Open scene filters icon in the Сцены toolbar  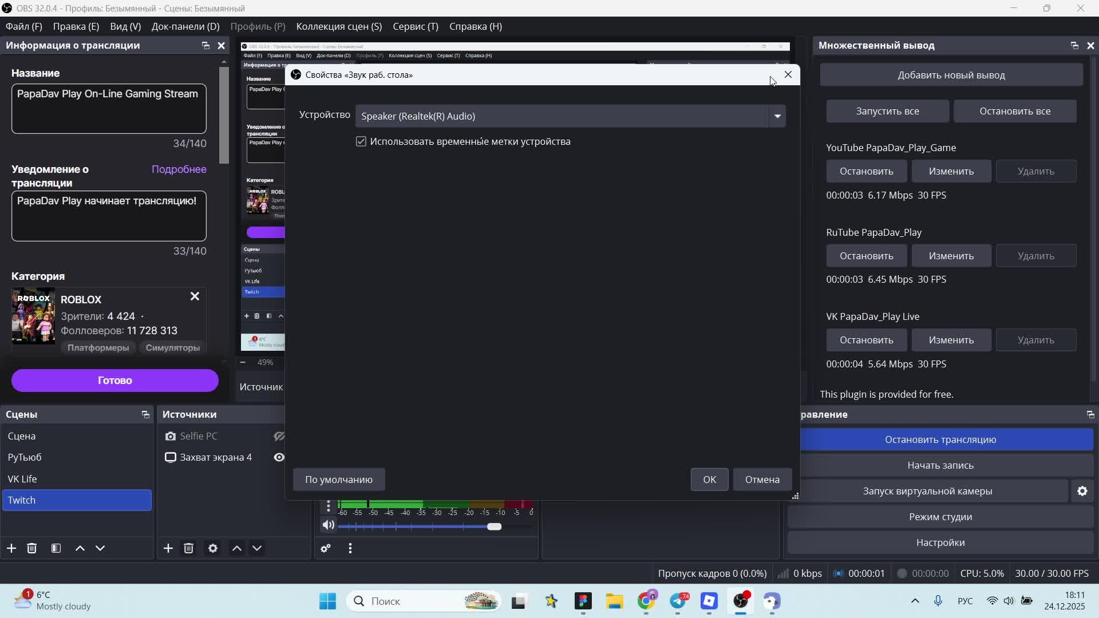click(x=56, y=548)
